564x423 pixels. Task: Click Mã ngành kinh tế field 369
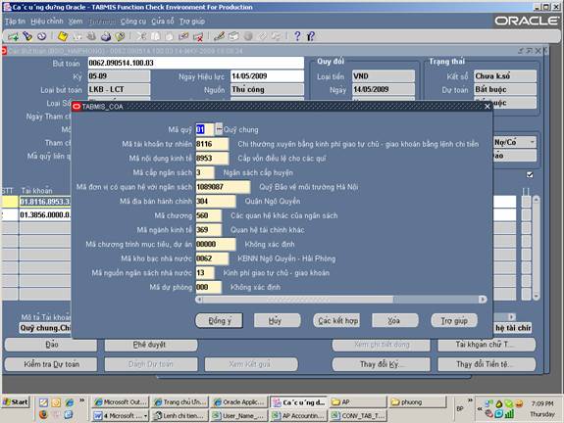208,230
